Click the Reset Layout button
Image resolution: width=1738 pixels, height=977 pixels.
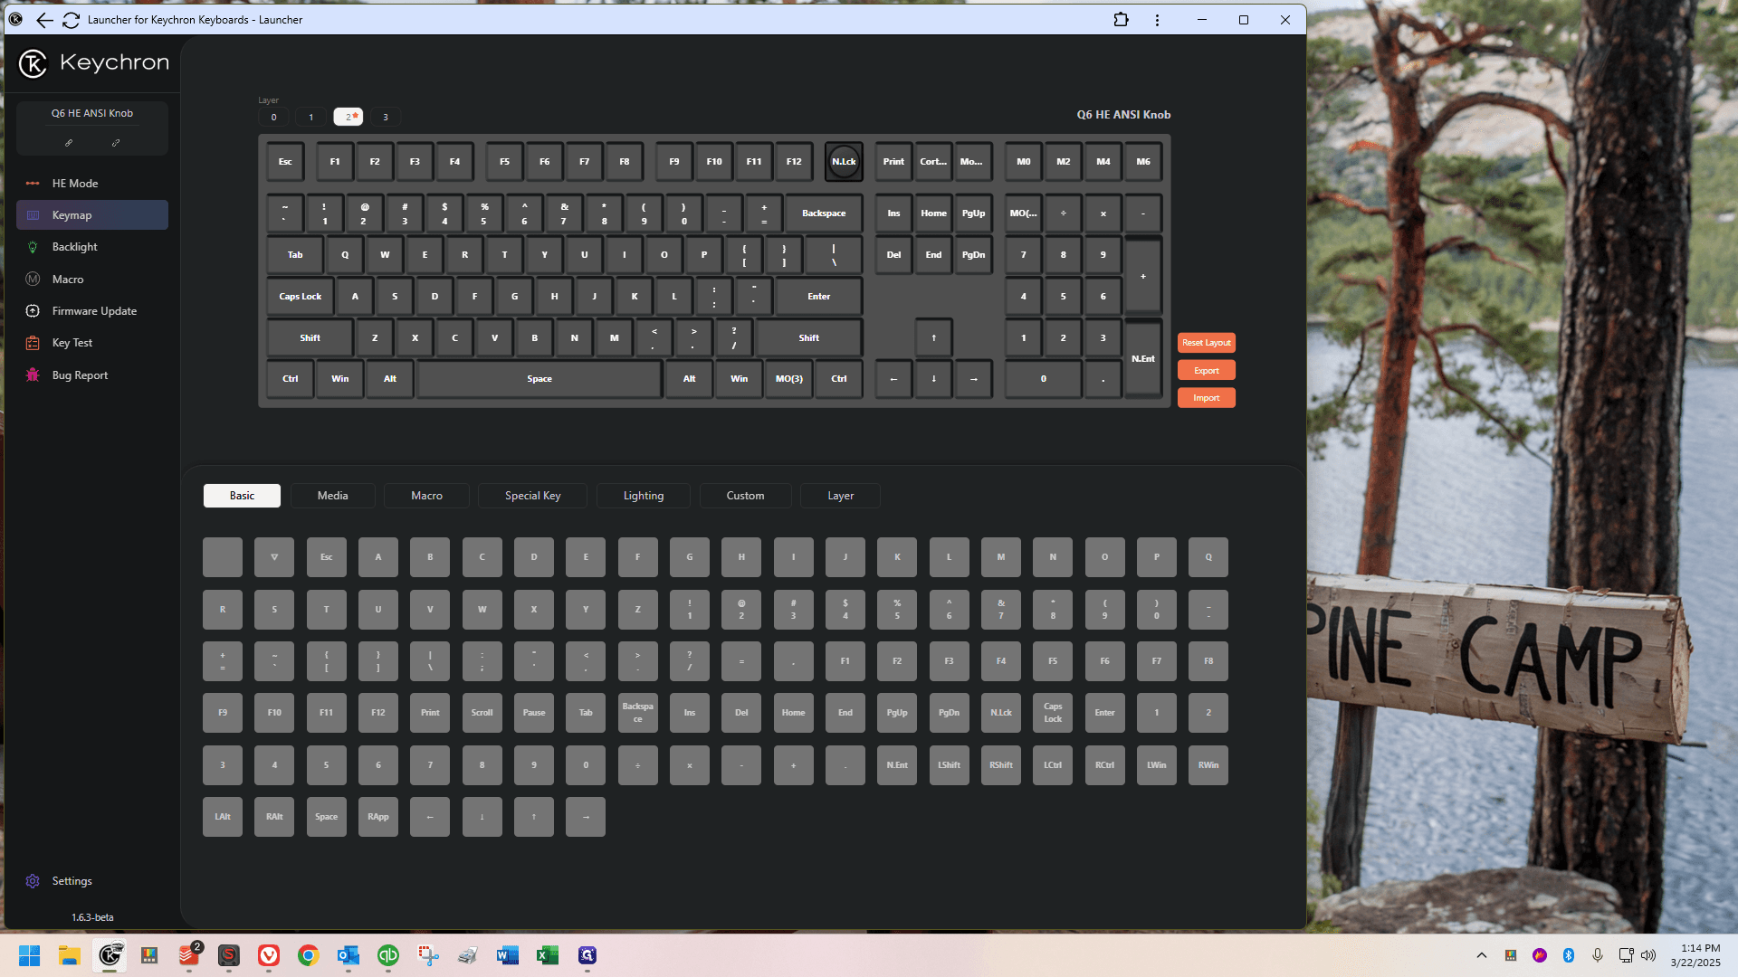[x=1207, y=343]
